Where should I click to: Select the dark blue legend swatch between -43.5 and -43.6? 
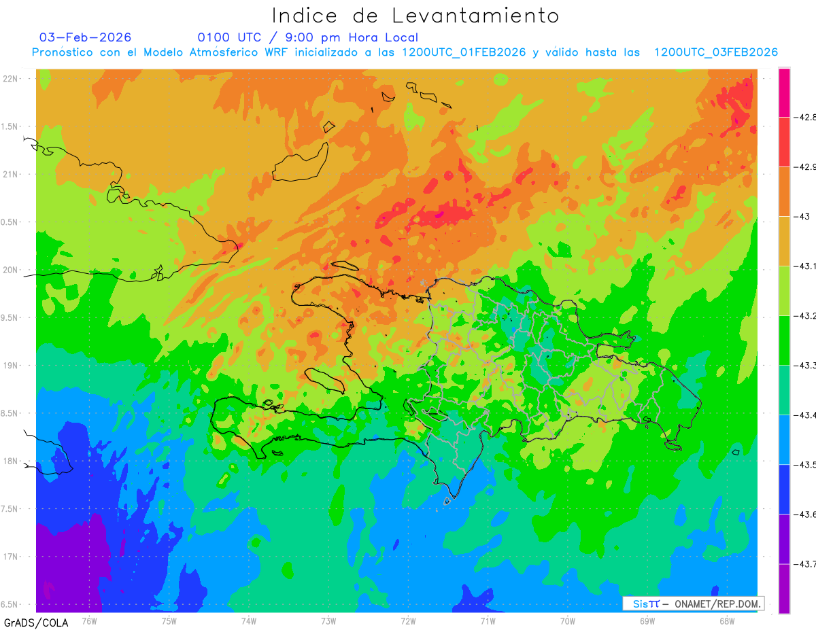pyautogui.click(x=784, y=489)
